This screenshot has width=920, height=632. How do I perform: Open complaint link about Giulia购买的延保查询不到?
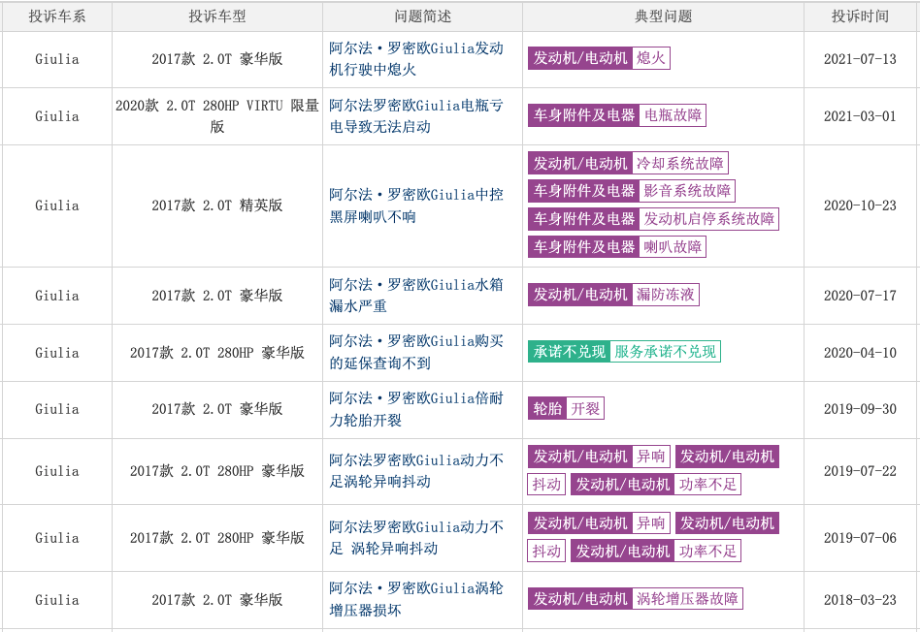coord(416,352)
